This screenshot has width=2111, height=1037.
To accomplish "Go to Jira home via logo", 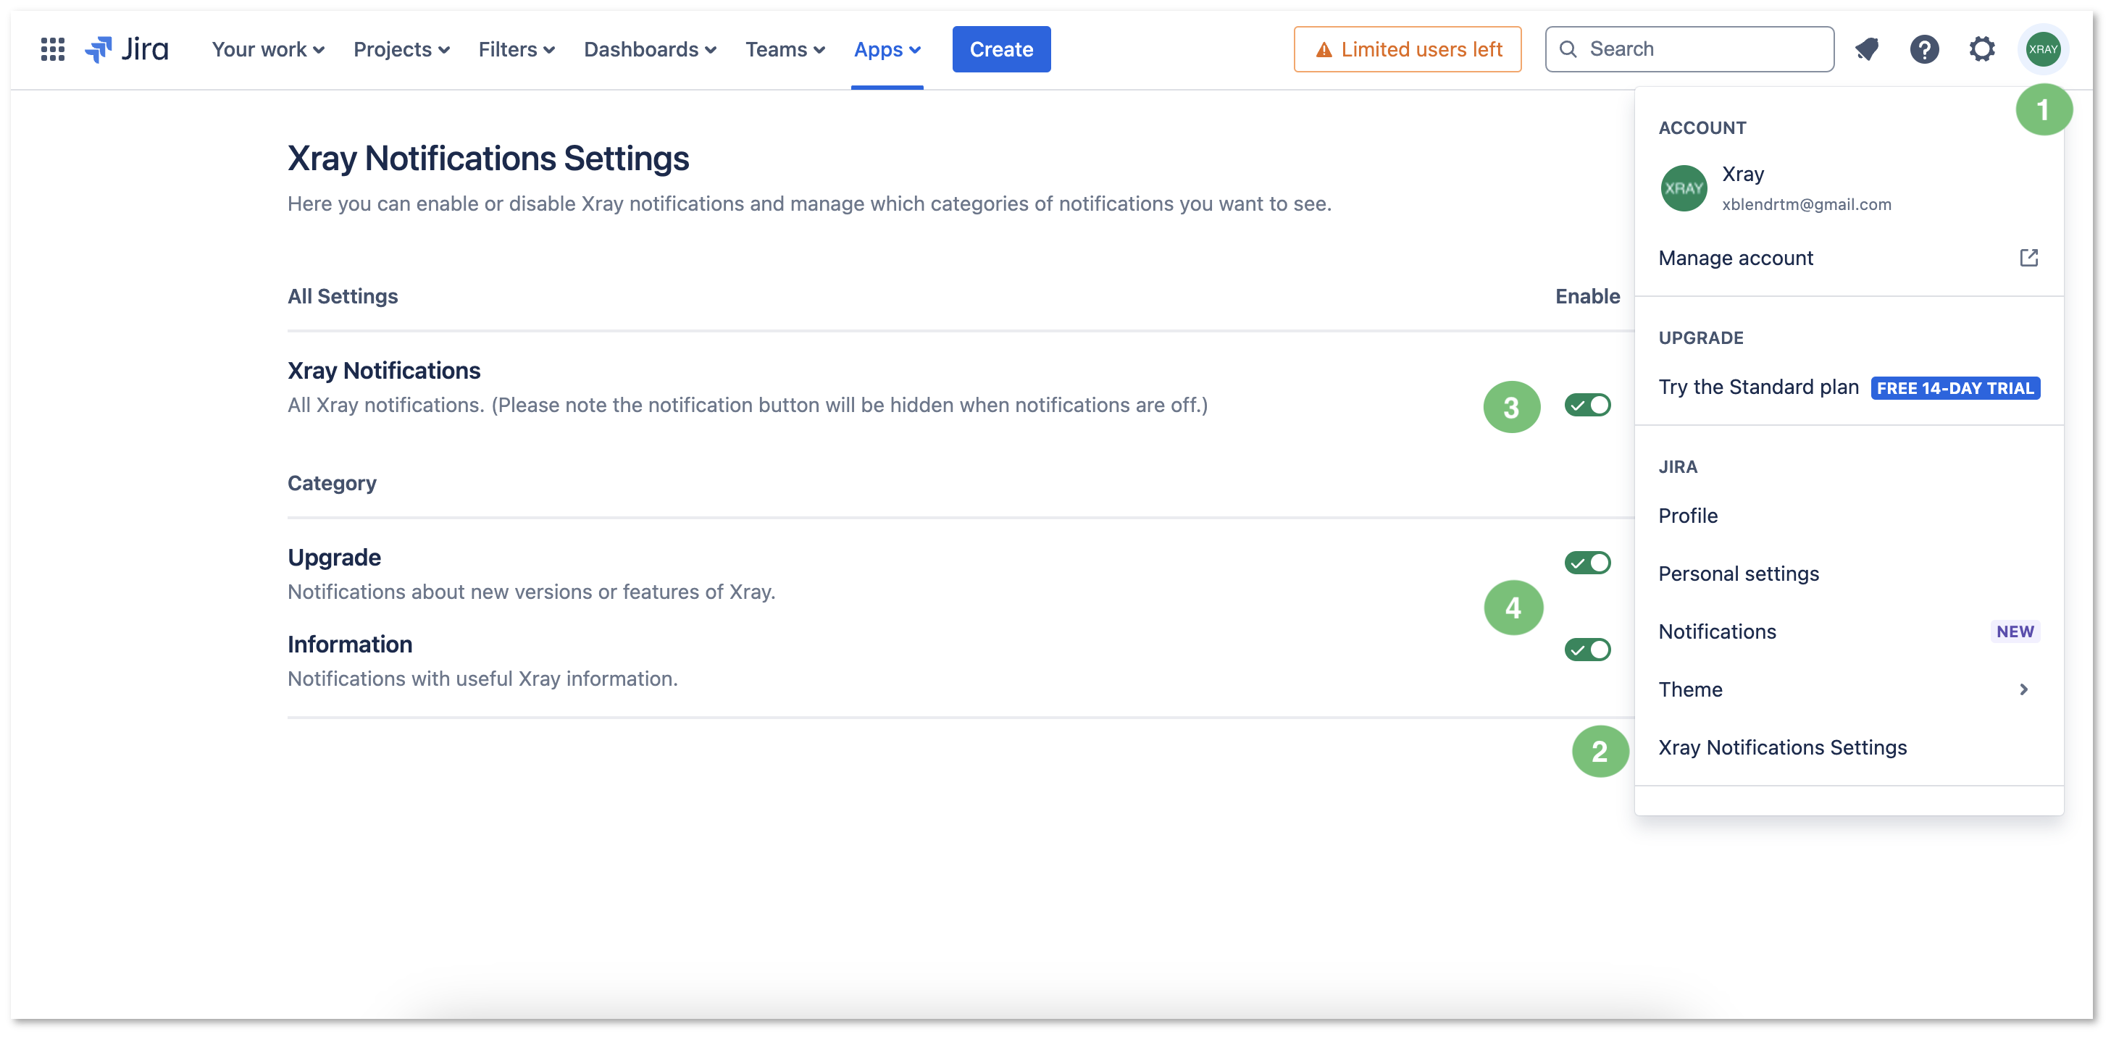I will point(127,49).
